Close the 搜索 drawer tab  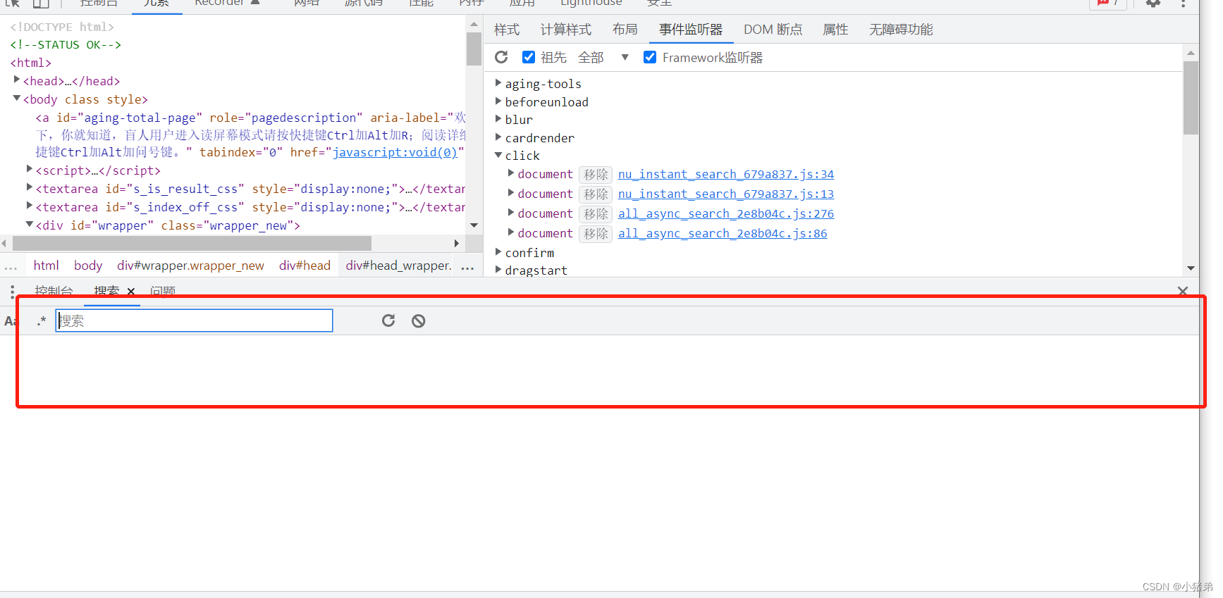(131, 292)
